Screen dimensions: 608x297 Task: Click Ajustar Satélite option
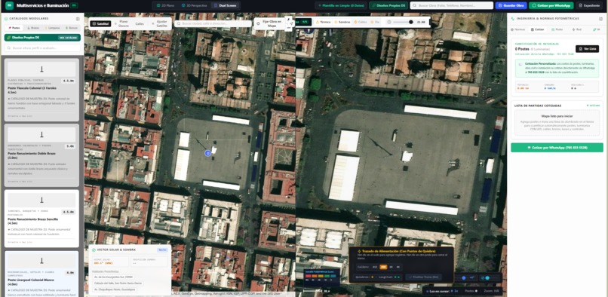click(x=159, y=23)
